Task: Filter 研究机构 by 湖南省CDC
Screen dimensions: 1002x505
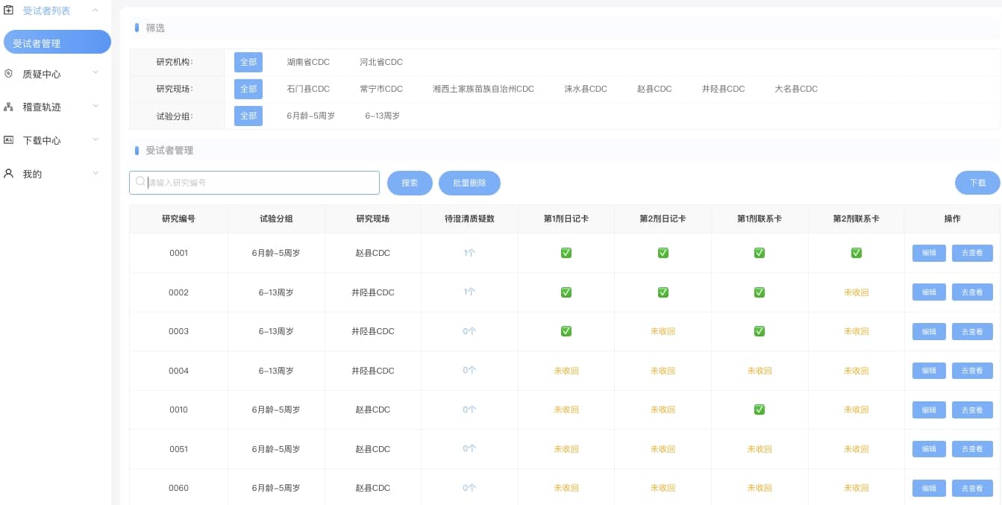Action: pos(308,62)
